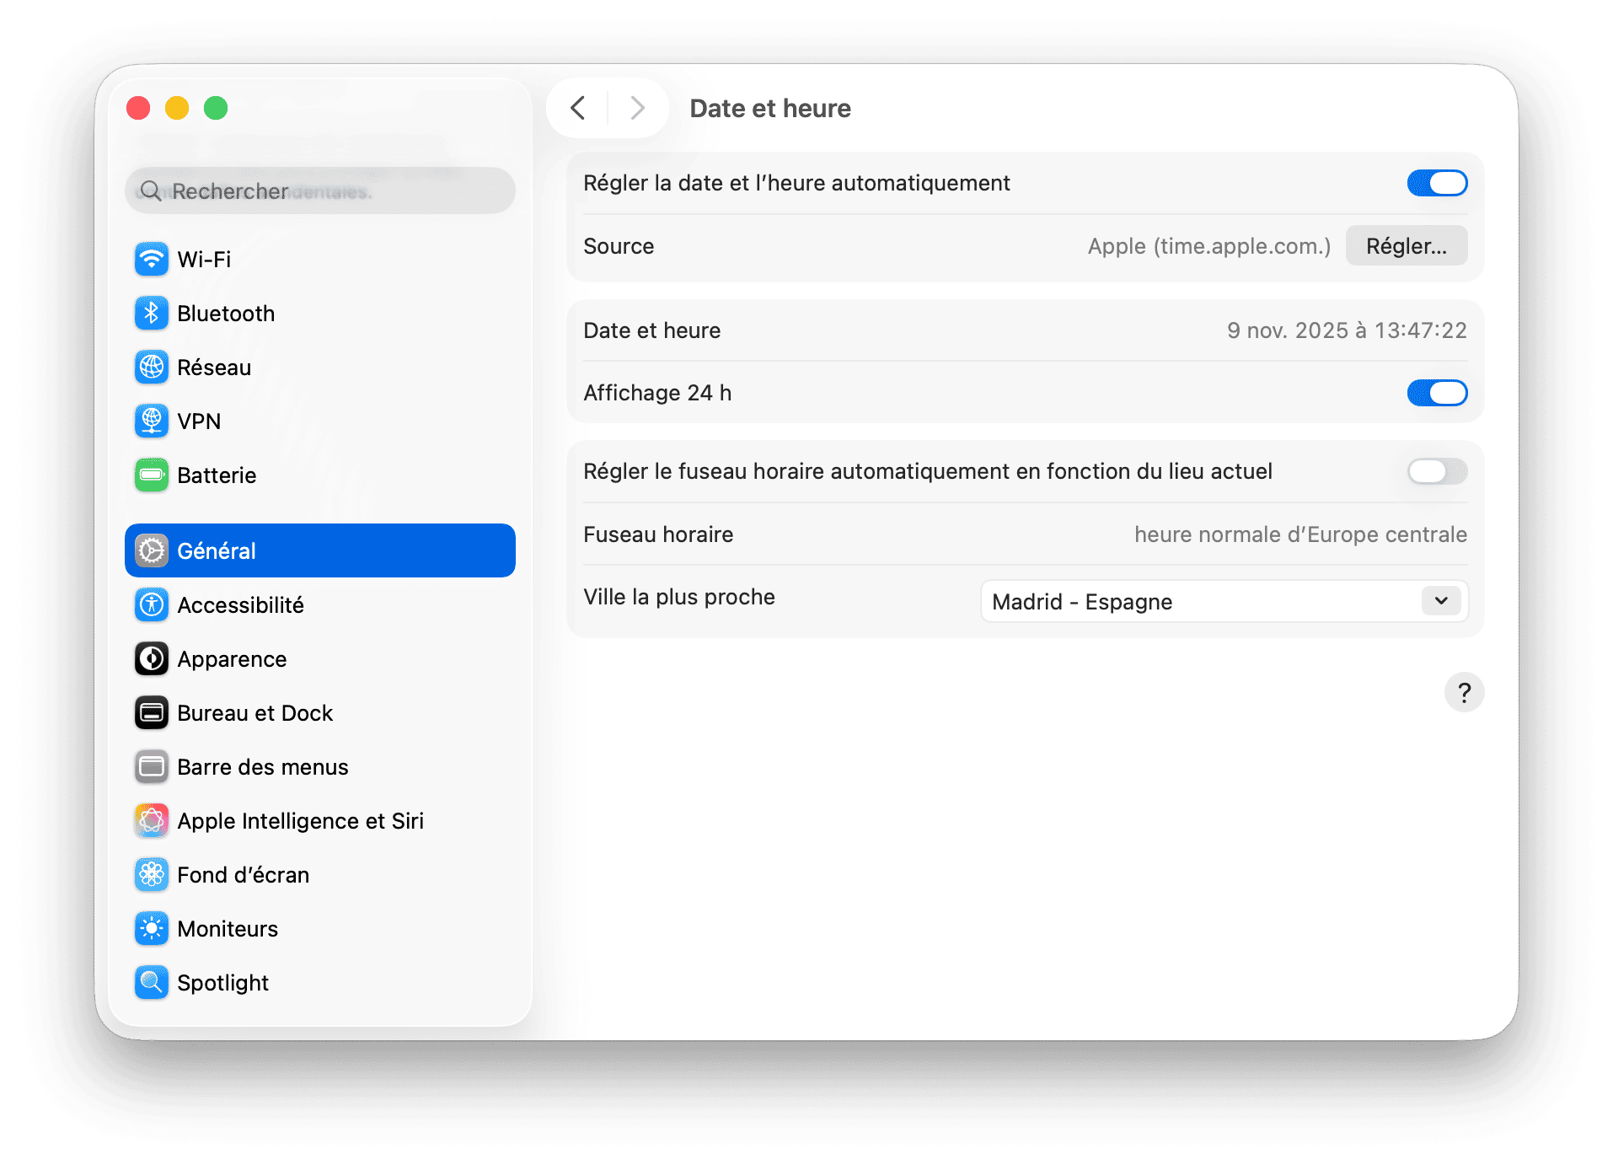Viewport: 1613px width, 1165px height.
Task: Open Réseau settings
Action: tap(152, 367)
